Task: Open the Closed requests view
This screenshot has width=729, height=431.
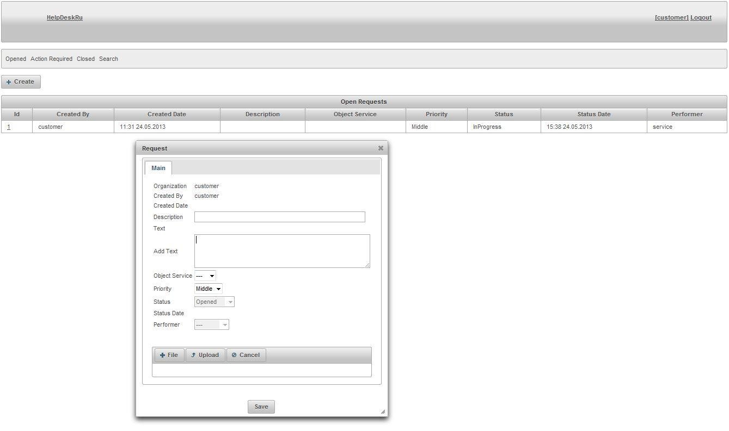Action: pos(85,59)
